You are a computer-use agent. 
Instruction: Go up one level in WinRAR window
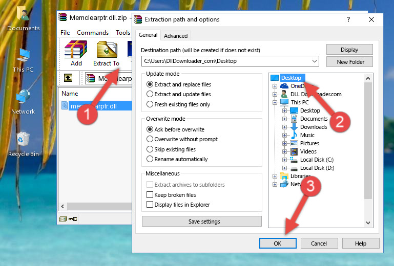[68, 78]
